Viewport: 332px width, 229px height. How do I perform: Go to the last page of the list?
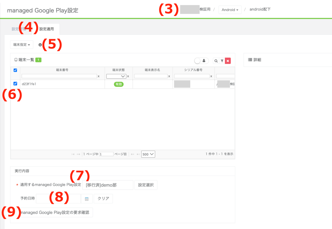click(138, 154)
